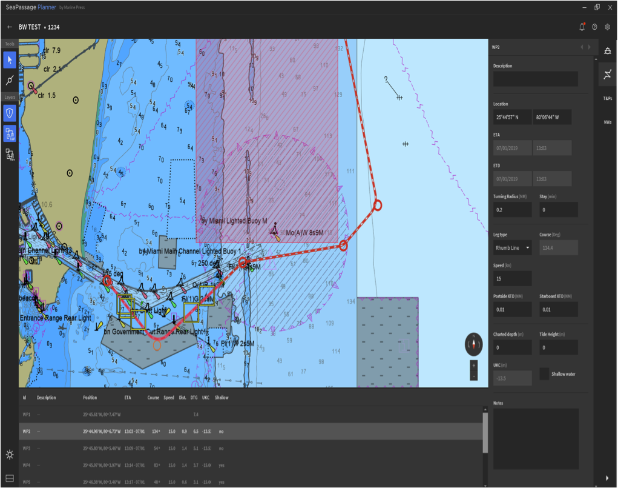Edit Starboard XTD field
The width and height of the screenshot is (618, 488).
coord(559,310)
